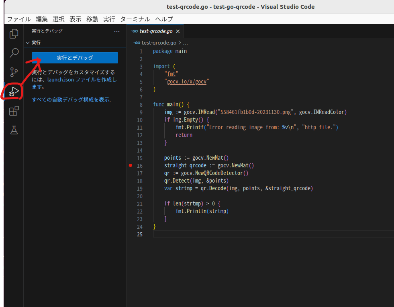Screen dimensions: 394x307
Task: Open the ヘルプ menu
Action: [x=164, y=19]
